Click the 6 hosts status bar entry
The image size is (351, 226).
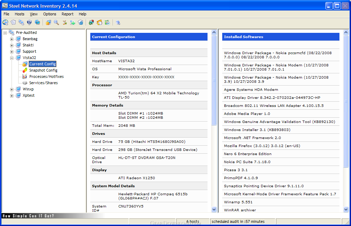193,221
